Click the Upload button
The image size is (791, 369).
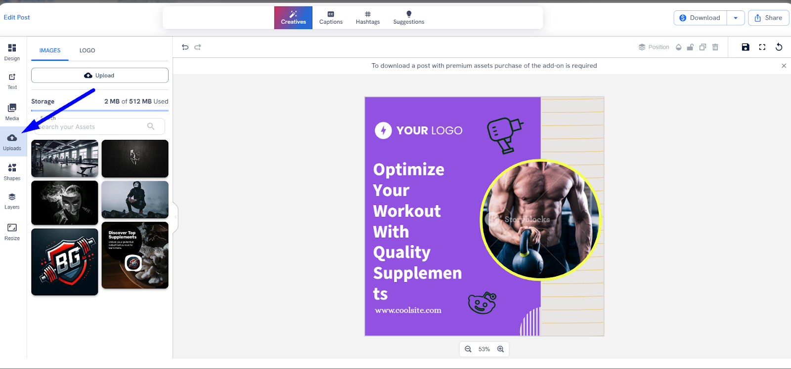pos(100,76)
